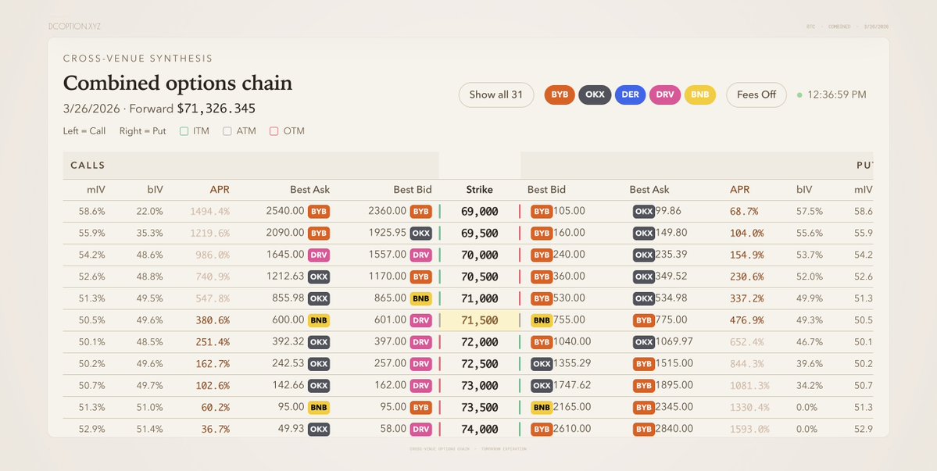Click DRV badge beside call bid 601.00
This screenshot has height=471, width=937.
[420, 320]
